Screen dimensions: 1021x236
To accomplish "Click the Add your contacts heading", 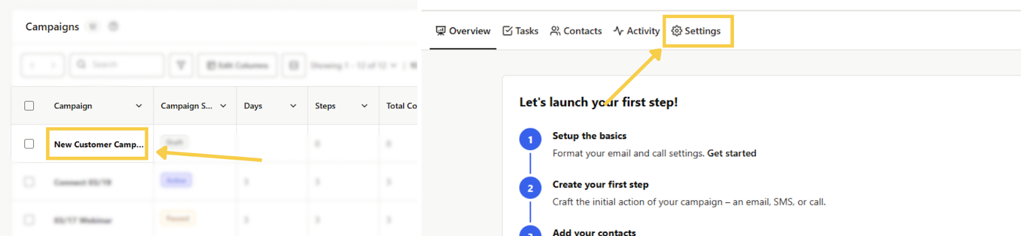I will click(594, 232).
